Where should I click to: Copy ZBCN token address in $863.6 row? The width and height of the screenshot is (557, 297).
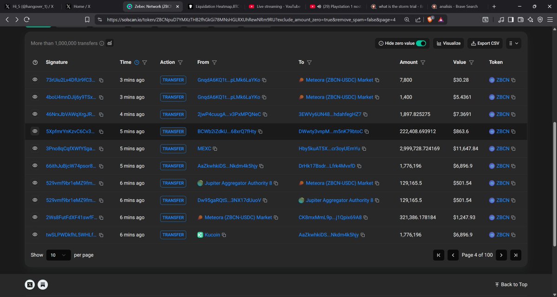coord(513,132)
